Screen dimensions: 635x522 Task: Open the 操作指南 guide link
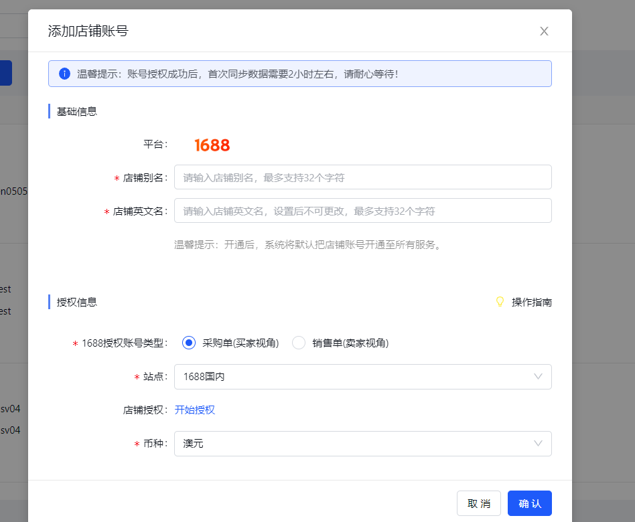pyautogui.click(x=532, y=302)
